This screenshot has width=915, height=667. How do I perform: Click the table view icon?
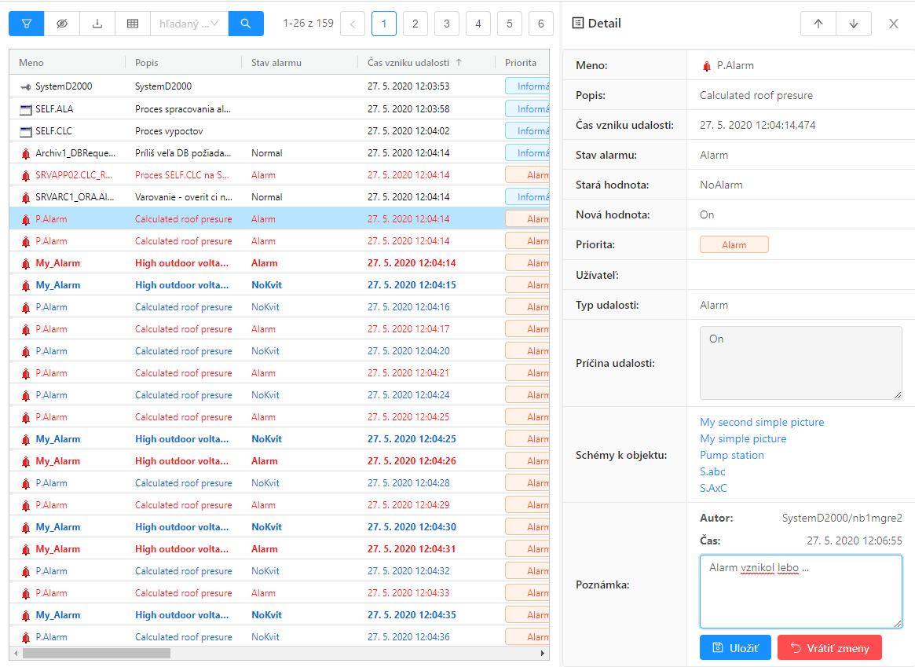133,24
